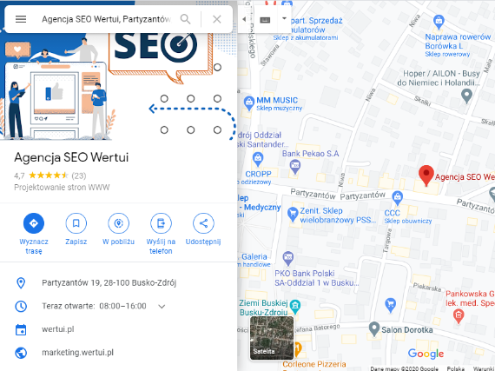495x371 pixels.
Task: Open the hamburger menu in search bar
Action: [21, 19]
